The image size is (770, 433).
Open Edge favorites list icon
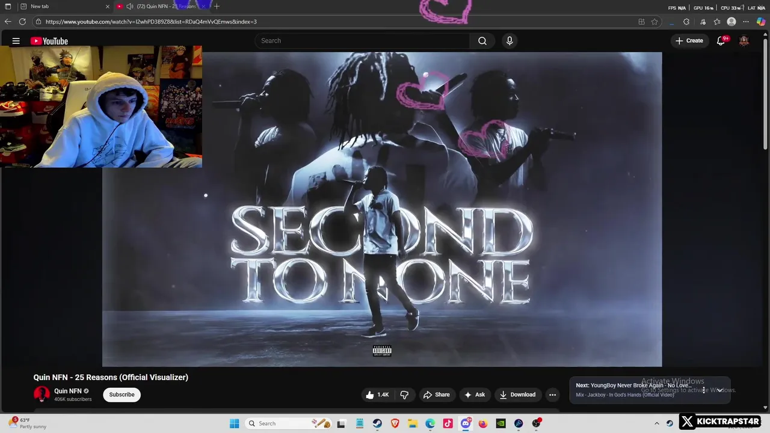point(717,22)
